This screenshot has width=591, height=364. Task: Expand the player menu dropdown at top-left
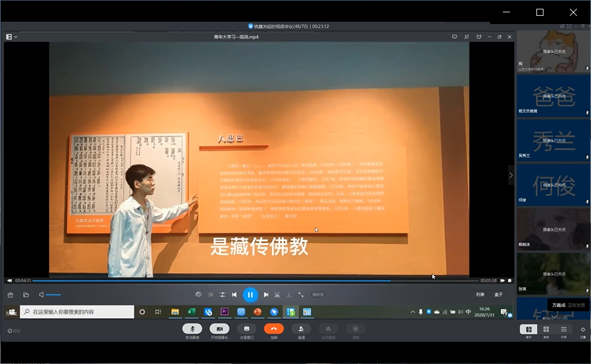coord(12,37)
